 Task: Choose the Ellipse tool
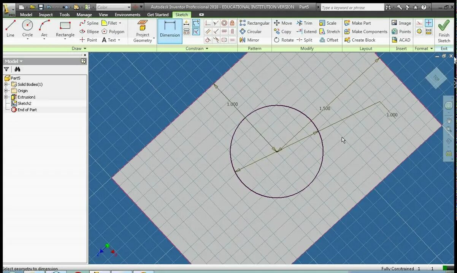tap(89, 31)
